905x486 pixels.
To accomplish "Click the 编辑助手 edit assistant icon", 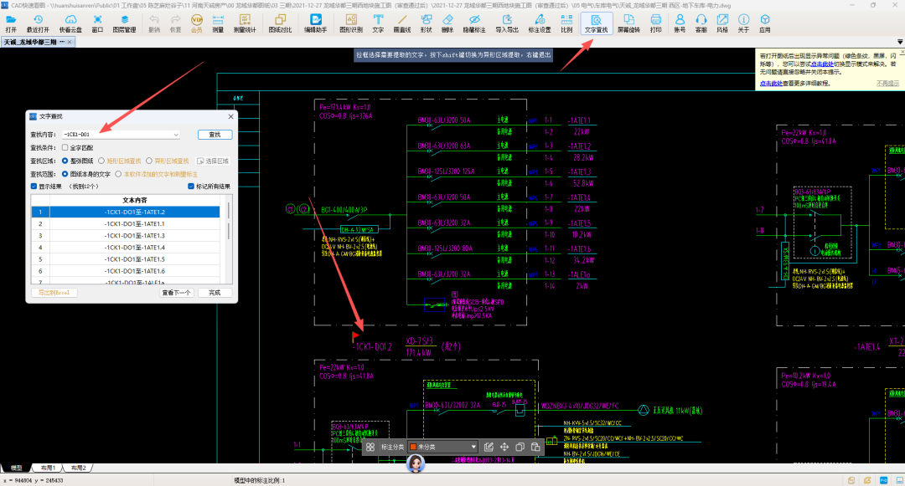I will 316,23.
